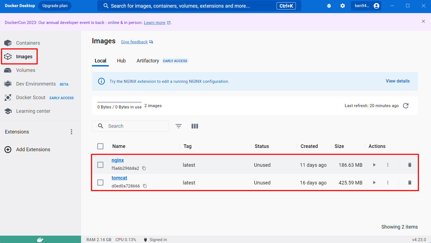Sort by Name column header
Viewport: 431px width, 243px height.
coord(119,146)
